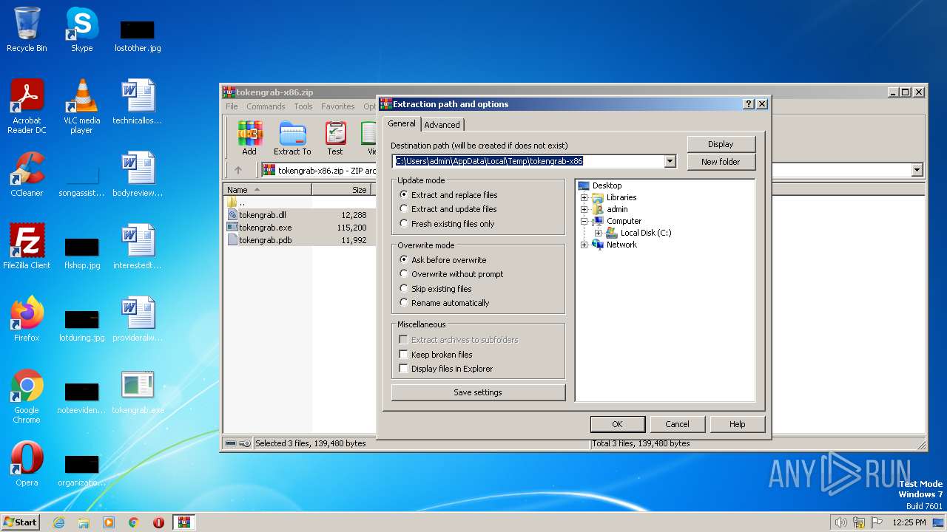Open the Favorites menu in WinRAR
Screen dimensions: 947x532
coord(337,106)
